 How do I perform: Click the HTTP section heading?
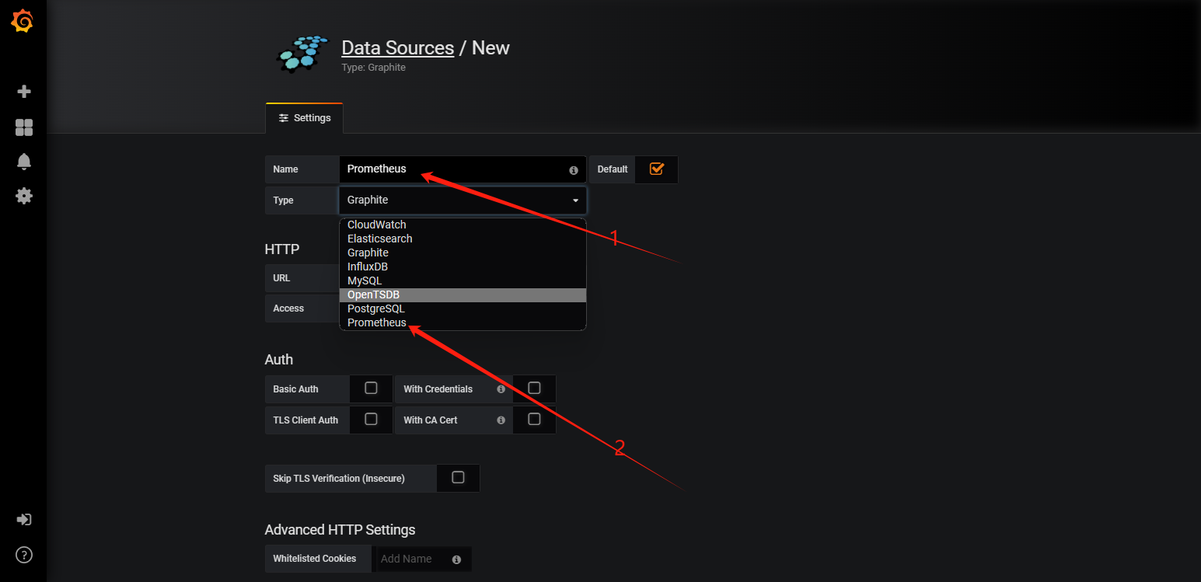click(x=282, y=249)
